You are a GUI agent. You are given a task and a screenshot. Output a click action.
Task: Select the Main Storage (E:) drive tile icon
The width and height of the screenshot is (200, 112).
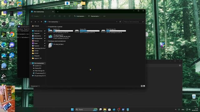click(103, 31)
